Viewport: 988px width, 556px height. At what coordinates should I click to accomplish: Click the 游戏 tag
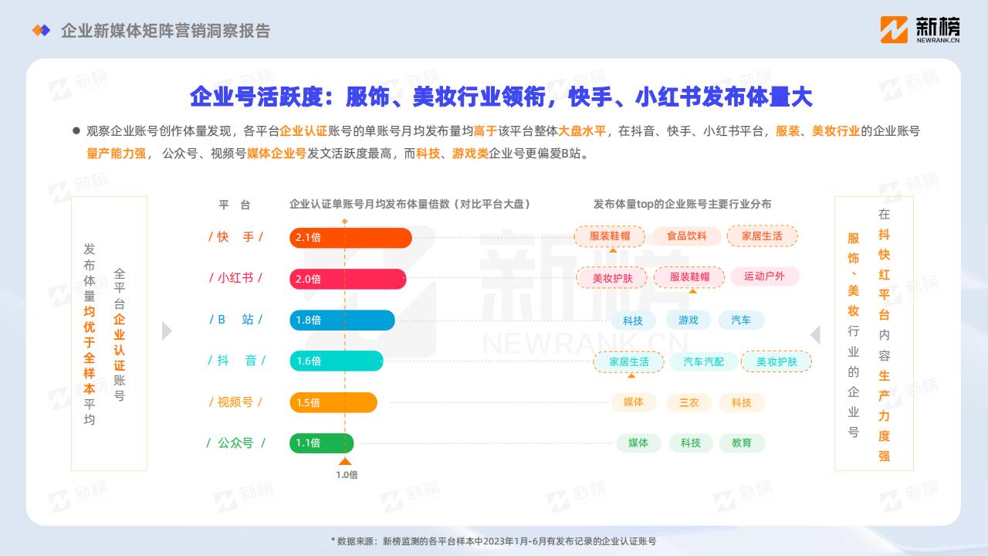[688, 320]
